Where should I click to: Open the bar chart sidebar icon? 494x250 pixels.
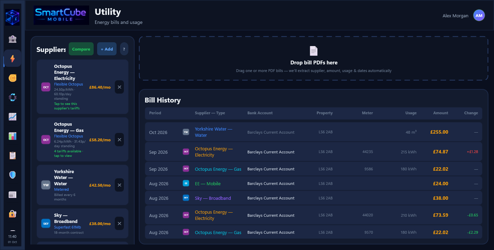click(x=12, y=136)
